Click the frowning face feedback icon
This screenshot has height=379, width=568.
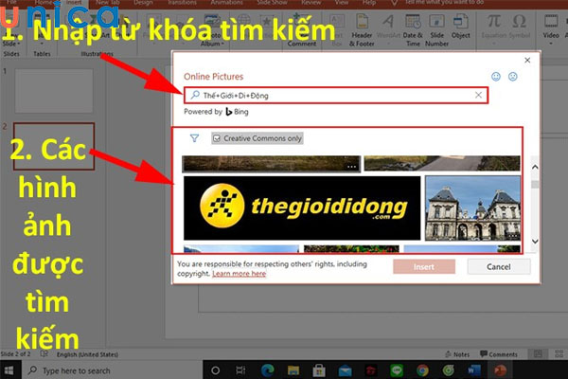tap(512, 77)
